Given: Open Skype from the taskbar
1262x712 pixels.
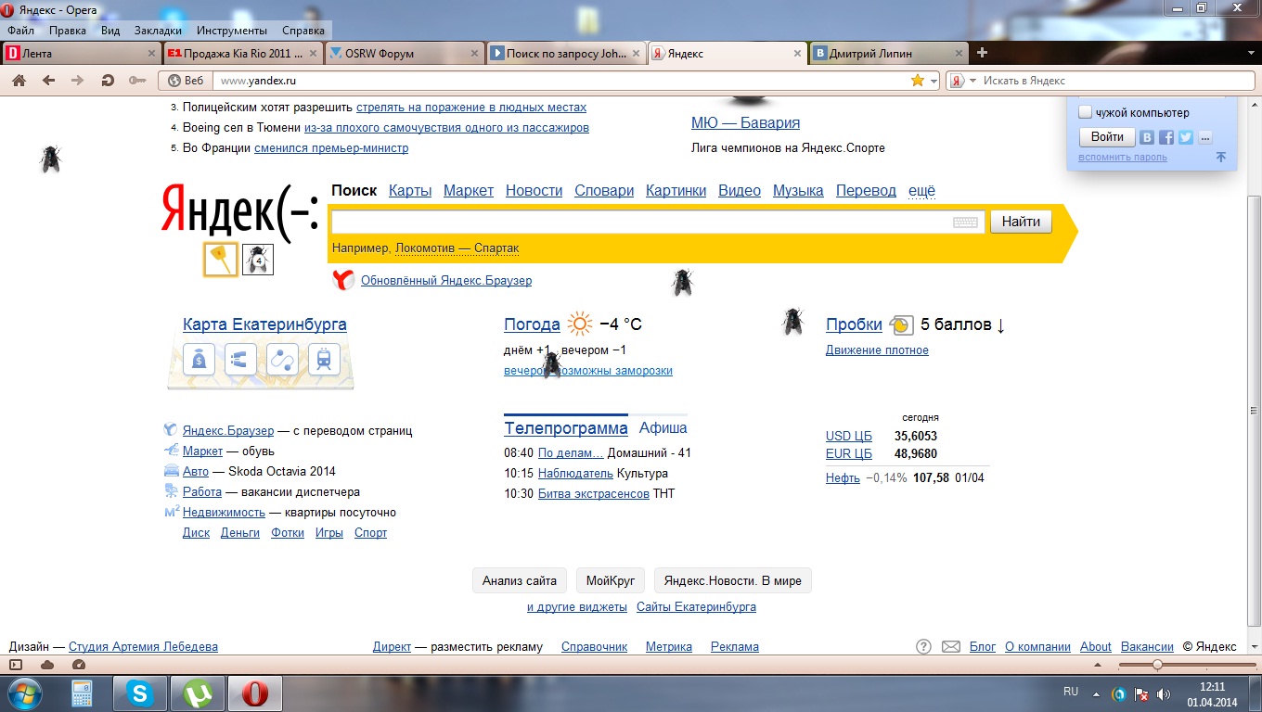Looking at the screenshot, I should tap(140, 693).
